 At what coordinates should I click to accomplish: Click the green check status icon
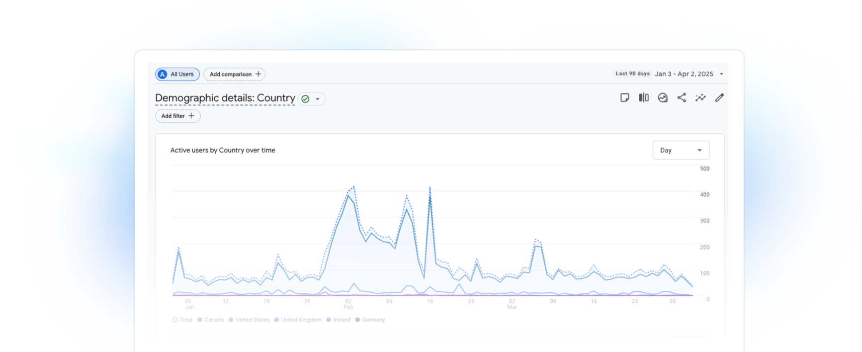(x=305, y=99)
